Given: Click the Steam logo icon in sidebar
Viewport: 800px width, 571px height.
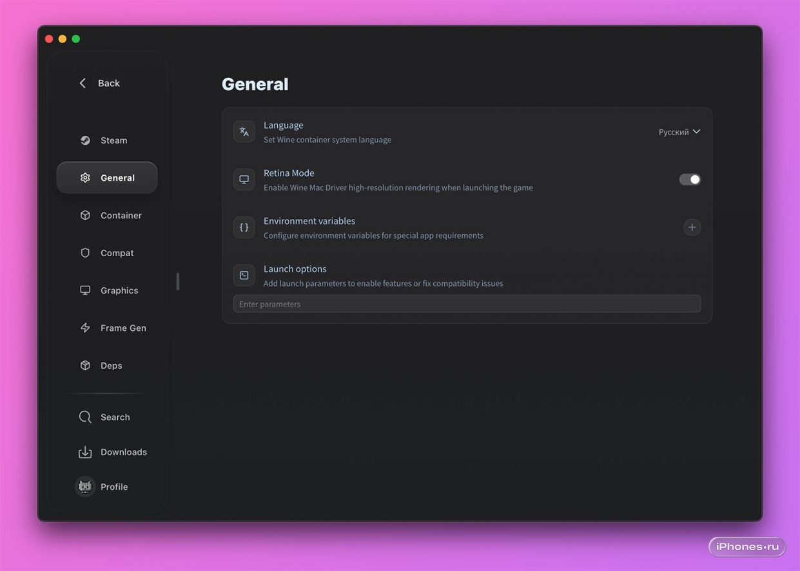Looking at the screenshot, I should tap(85, 140).
